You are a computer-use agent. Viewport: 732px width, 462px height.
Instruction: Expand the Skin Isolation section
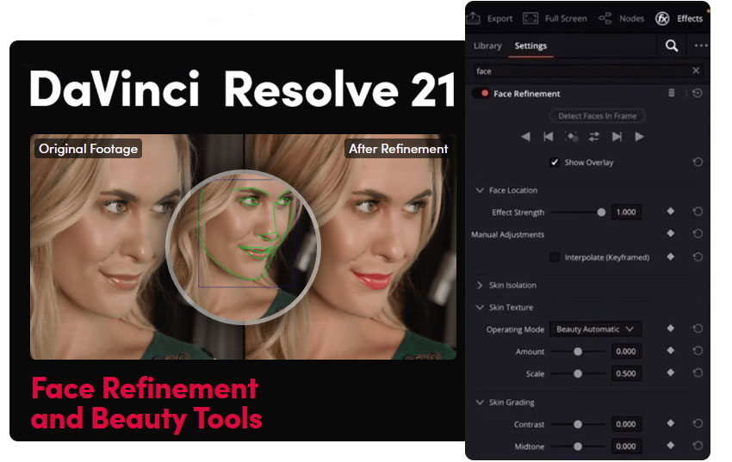480,285
